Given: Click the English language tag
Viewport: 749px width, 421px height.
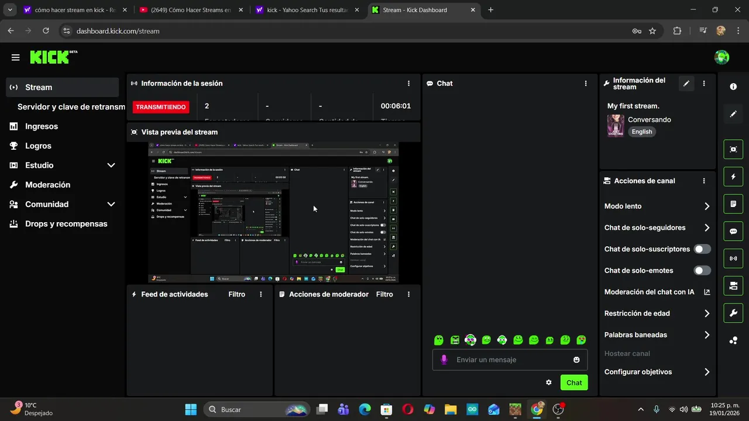Looking at the screenshot, I should point(642,132).
